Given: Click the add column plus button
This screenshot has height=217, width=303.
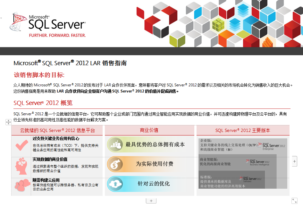Looking at the screenshot, I should (295, 161).
